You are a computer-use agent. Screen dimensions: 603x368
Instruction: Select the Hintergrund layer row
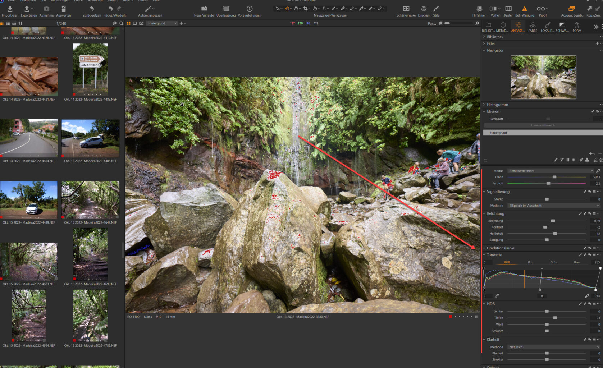pos(543,133)
